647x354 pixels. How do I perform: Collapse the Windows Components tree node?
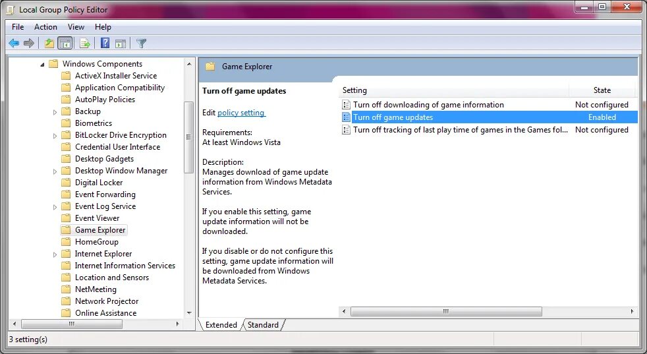pyautogui.click(x=43, y=65)
